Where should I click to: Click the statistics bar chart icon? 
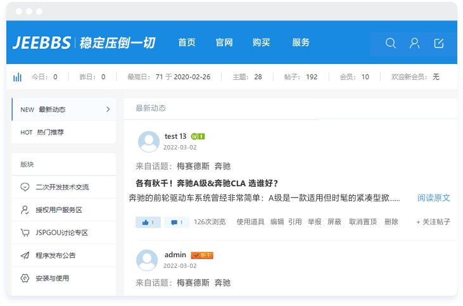point(18,77)
